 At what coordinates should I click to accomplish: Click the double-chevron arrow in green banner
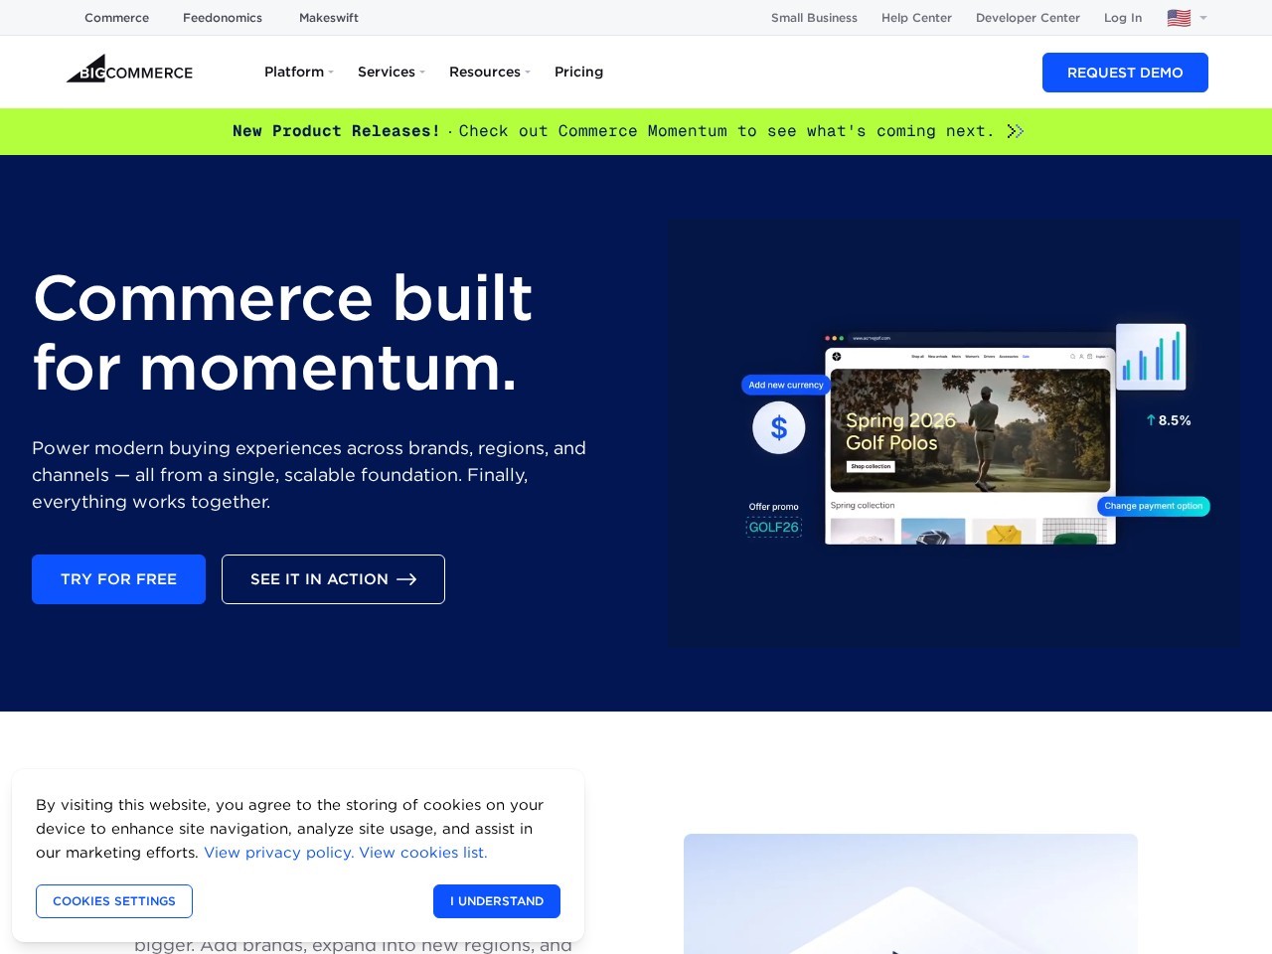point(1015,131)
